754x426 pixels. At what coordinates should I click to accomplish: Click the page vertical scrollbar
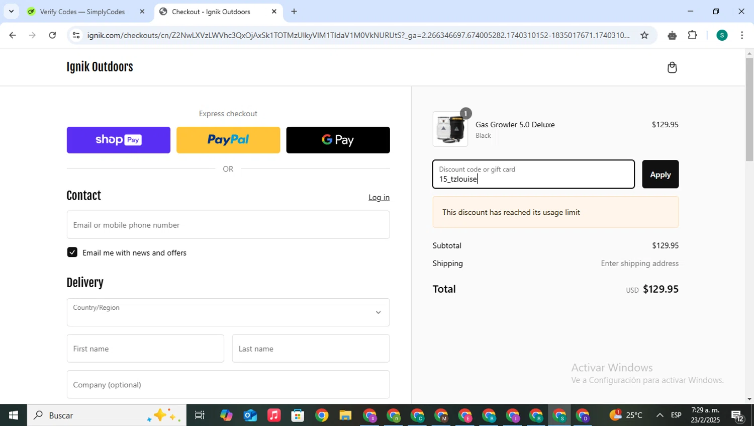[x=749, y=110]
